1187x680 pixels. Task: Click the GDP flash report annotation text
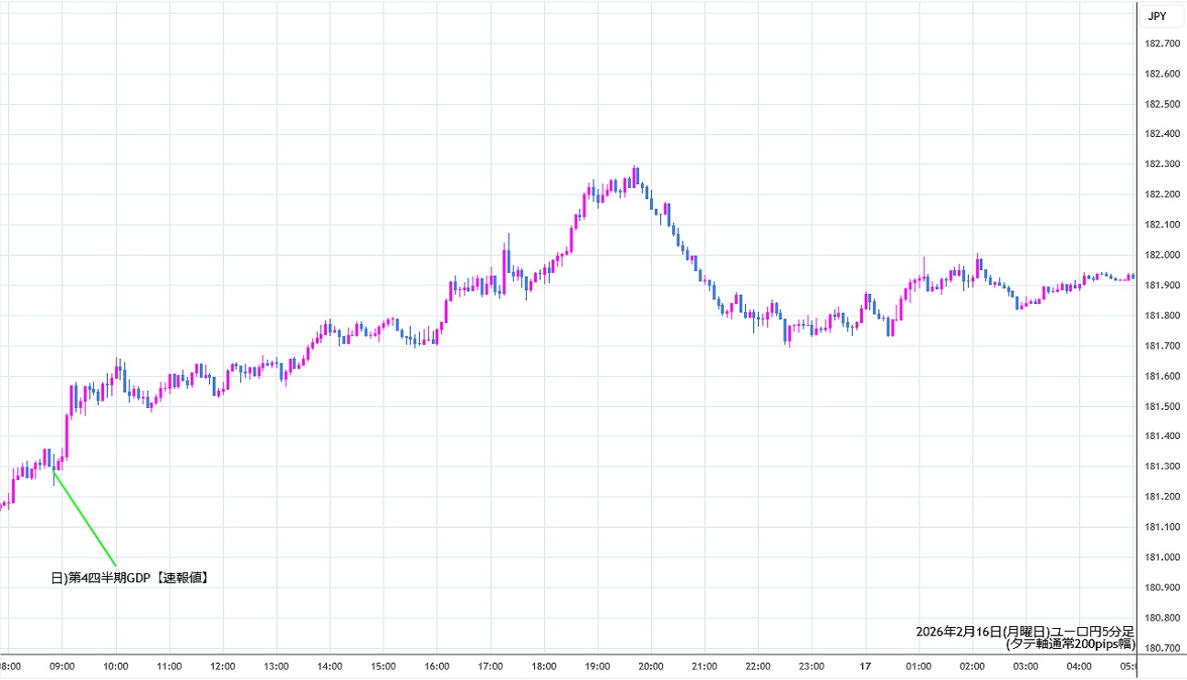130,578
